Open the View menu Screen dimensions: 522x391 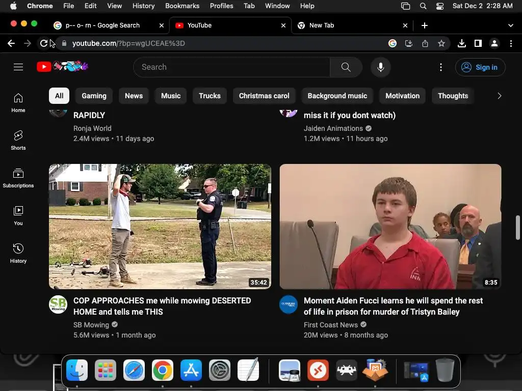[x=114, y=6]
